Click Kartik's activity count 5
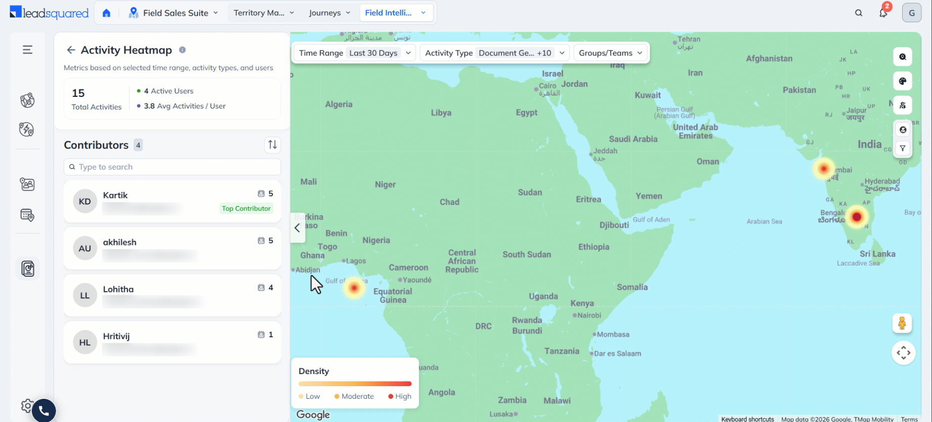932x422 pixels. point(265,194)
